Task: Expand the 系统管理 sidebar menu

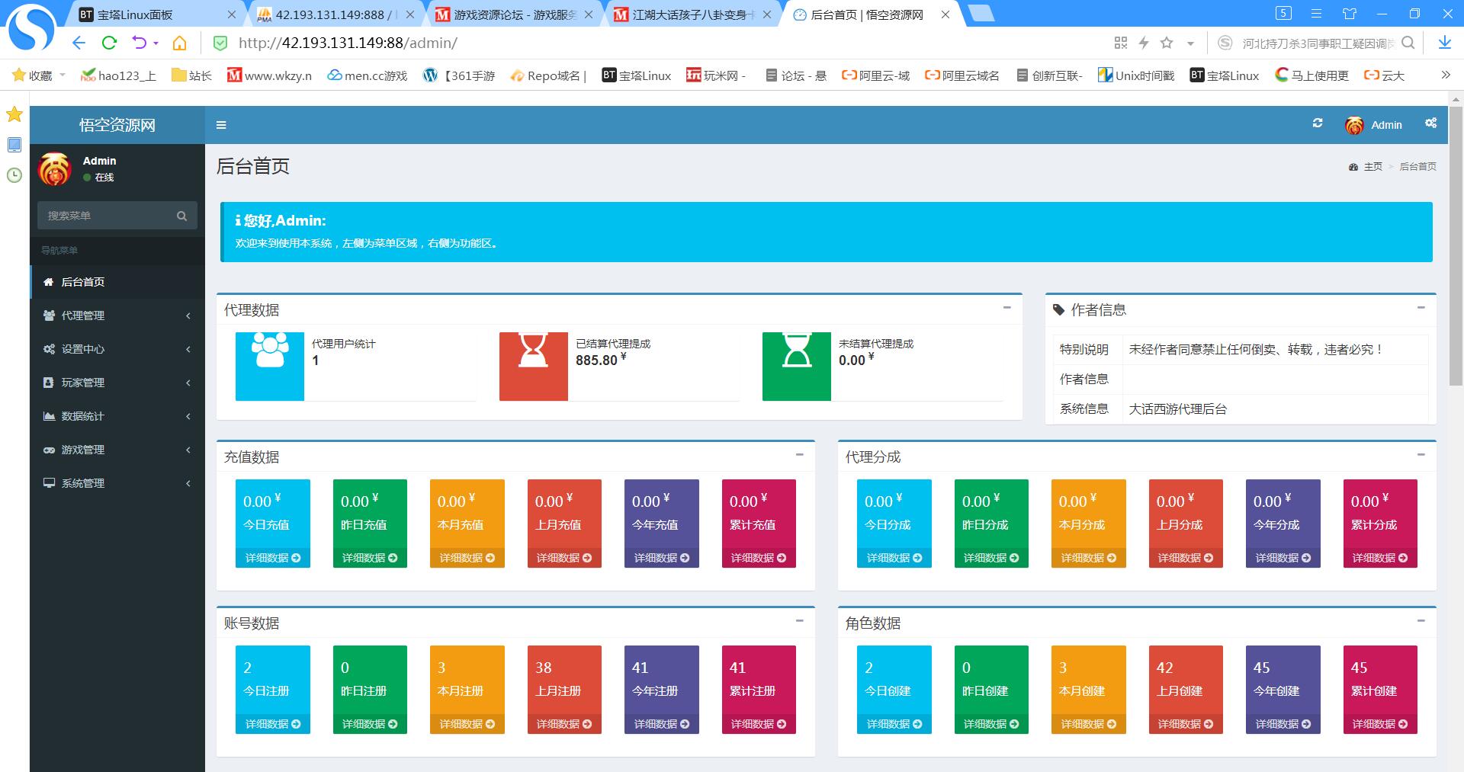Action: point(117,483)
